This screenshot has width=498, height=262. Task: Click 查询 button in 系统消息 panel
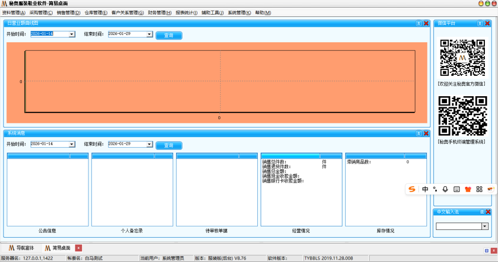[x=169, y=145]
